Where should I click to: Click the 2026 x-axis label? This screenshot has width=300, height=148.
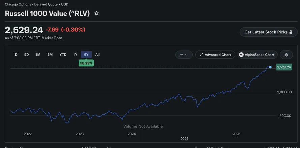[x=236, y=134]
